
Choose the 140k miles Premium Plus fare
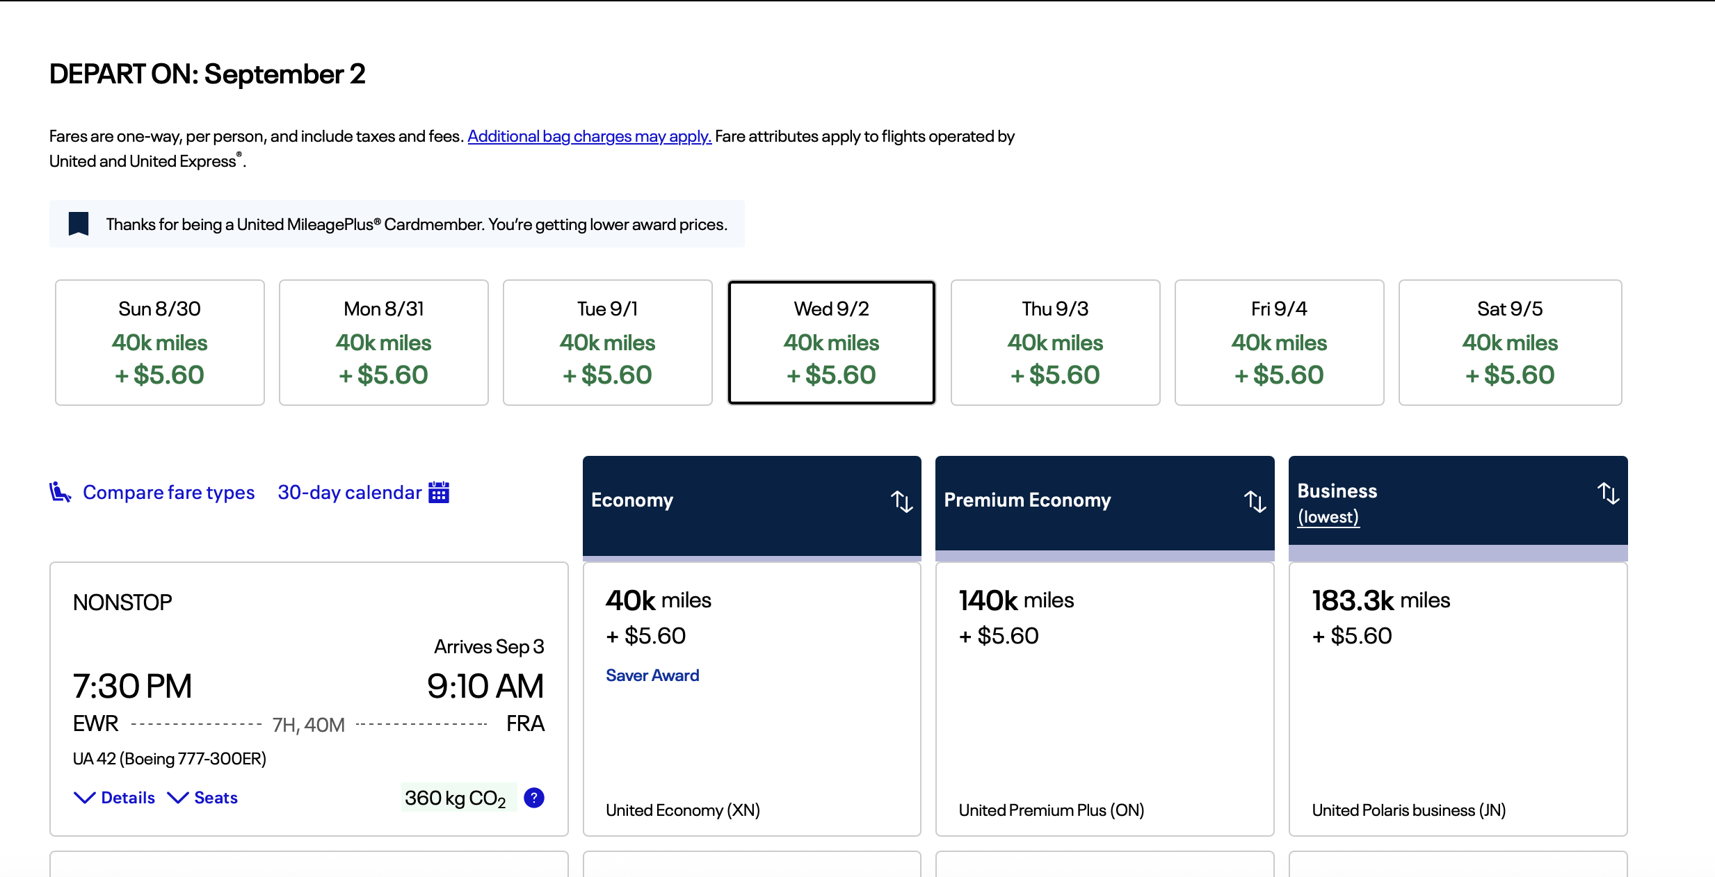click(1104, 698)
